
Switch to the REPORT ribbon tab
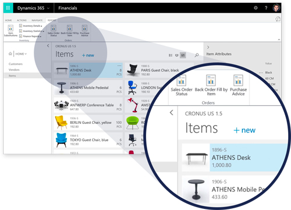(52, 20)
